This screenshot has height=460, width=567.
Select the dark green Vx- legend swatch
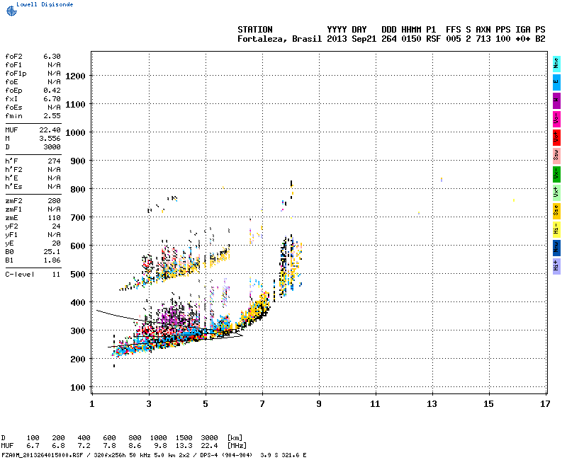[x=556, y=174]
